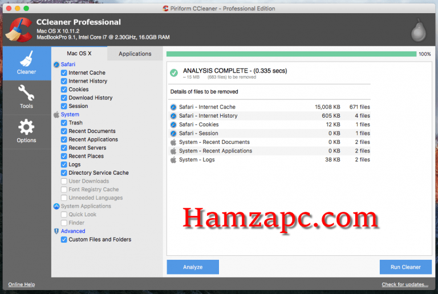The height and width of the screenshot is (294, 438).
Task: Click Safari icon in Internet Cache row
Action: (x=173, y=107)
